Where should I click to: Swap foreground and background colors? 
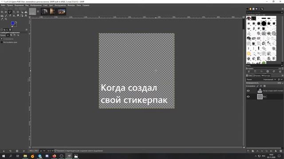tap(16, 22)
